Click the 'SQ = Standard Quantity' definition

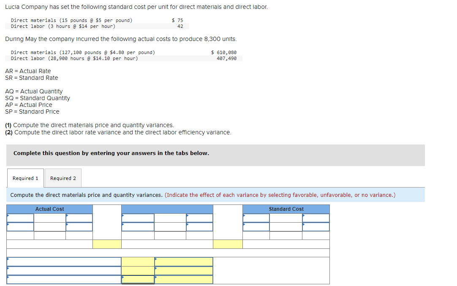38,98
